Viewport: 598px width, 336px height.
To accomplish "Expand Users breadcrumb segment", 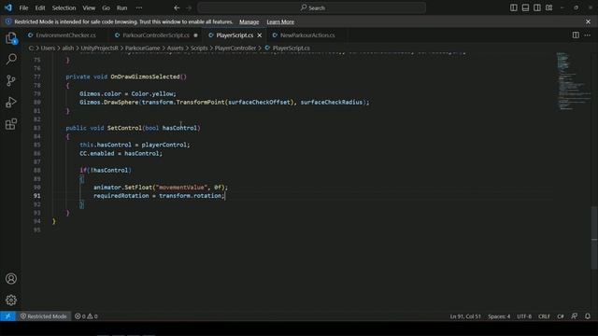I will [x=48, y=48].
